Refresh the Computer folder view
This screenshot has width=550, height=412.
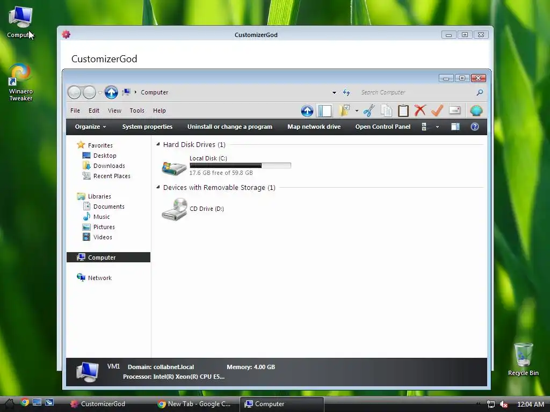coord(346,92)
